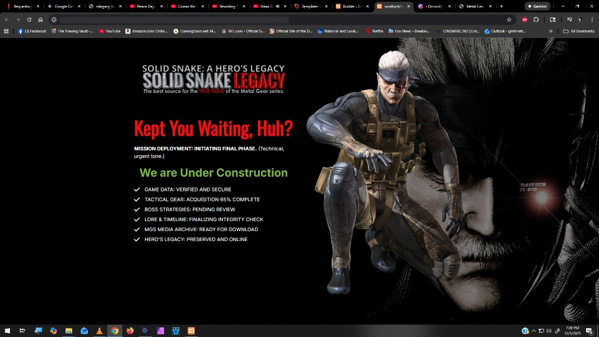Launch VLC media player from the taskbar
This screenshot has height=337, width=599.
[x=99, y=331]
